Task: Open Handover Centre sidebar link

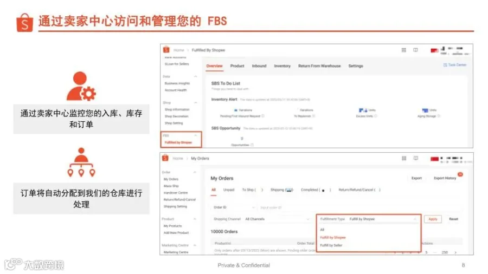Action: pos(176,193)
